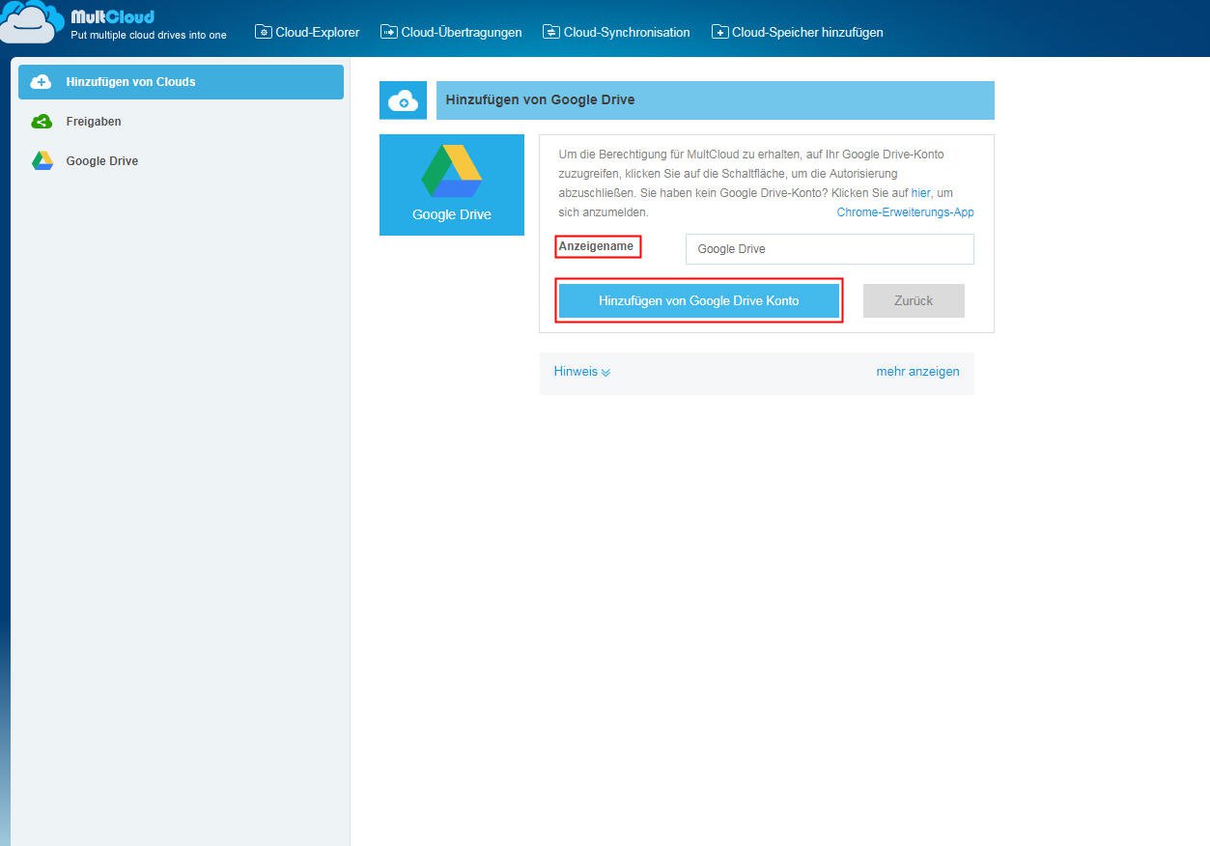Screen dimensions: 1210x846
Task: Click the Cloud-Synchronisation sync icon
Action: point(551,32)
